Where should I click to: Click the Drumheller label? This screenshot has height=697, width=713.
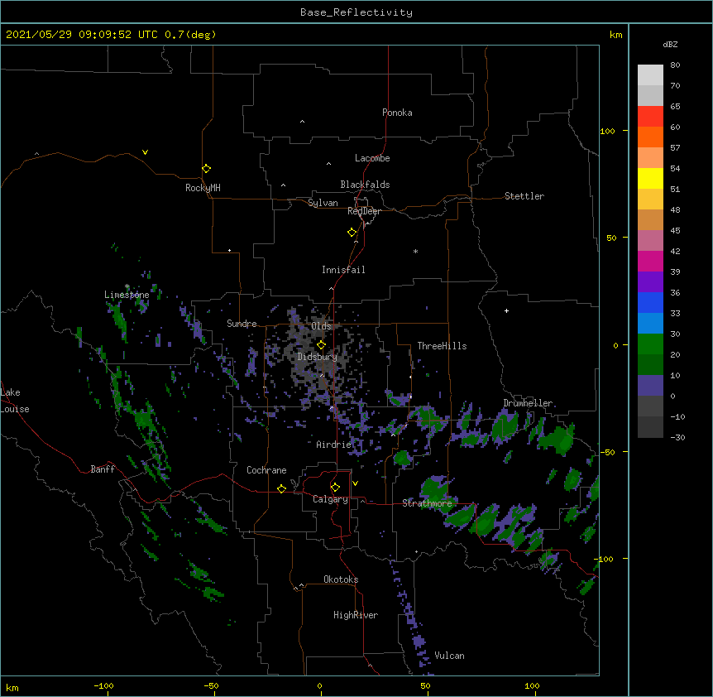(x=528, y=403)
